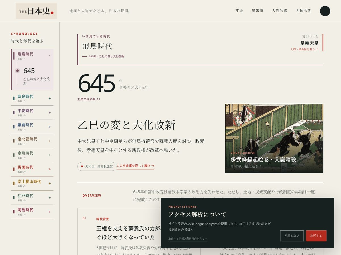The width and height of the screenshot is (341, 255).
Task: Click the 飛鳥時代 heading in banner
Action: coord(97,46)
